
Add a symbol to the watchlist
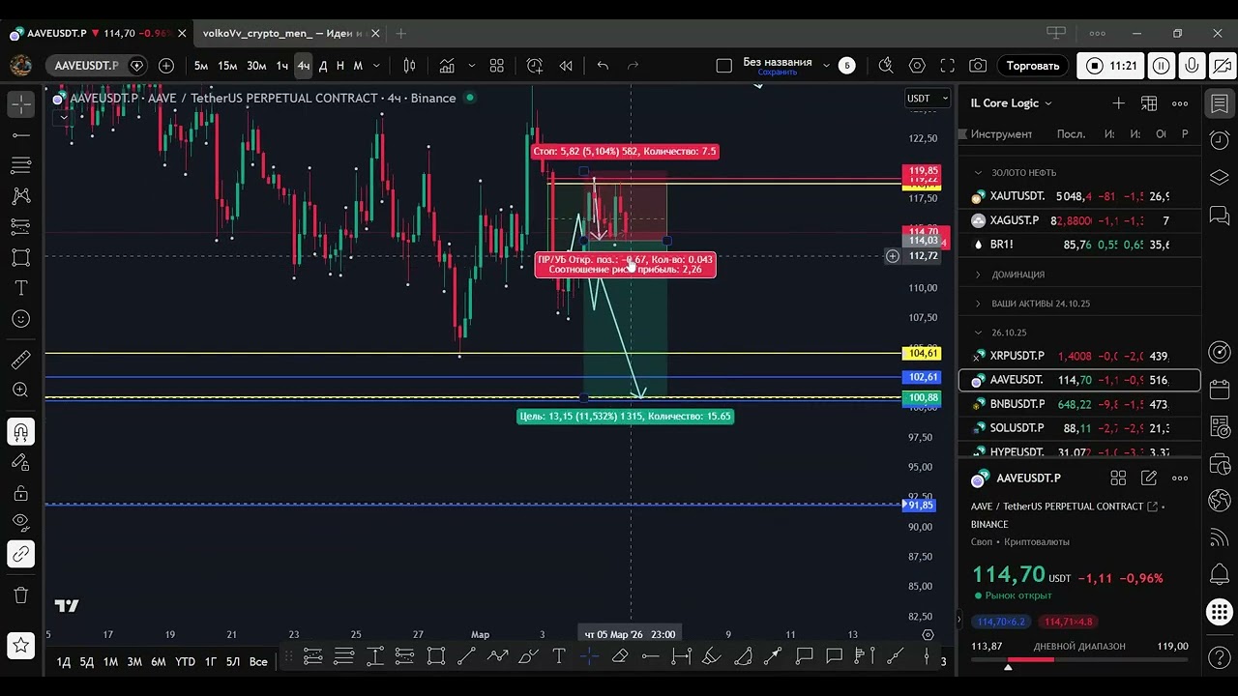pos(1118,103)
